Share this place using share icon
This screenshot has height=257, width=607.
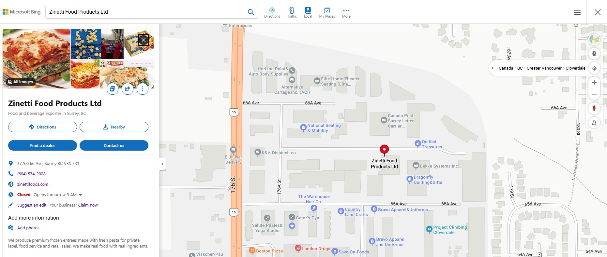pos(128,89)
